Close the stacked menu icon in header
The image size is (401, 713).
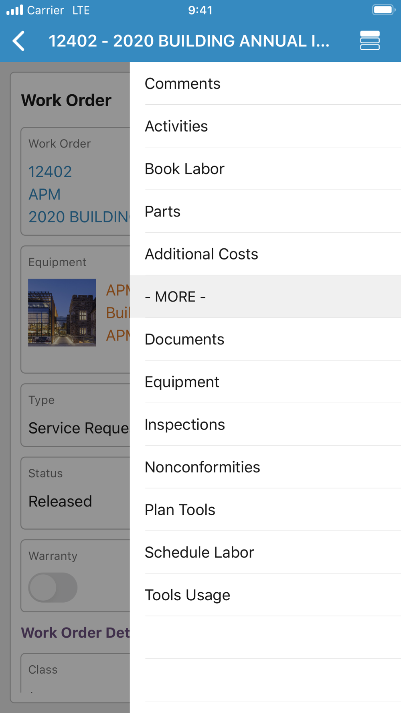pyautogui.click(x=370, y=41)
